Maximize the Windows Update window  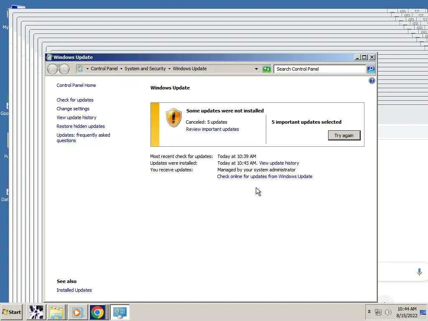click(364, 57)
